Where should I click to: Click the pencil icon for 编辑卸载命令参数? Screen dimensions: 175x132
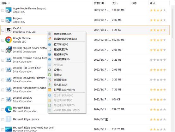50,39
